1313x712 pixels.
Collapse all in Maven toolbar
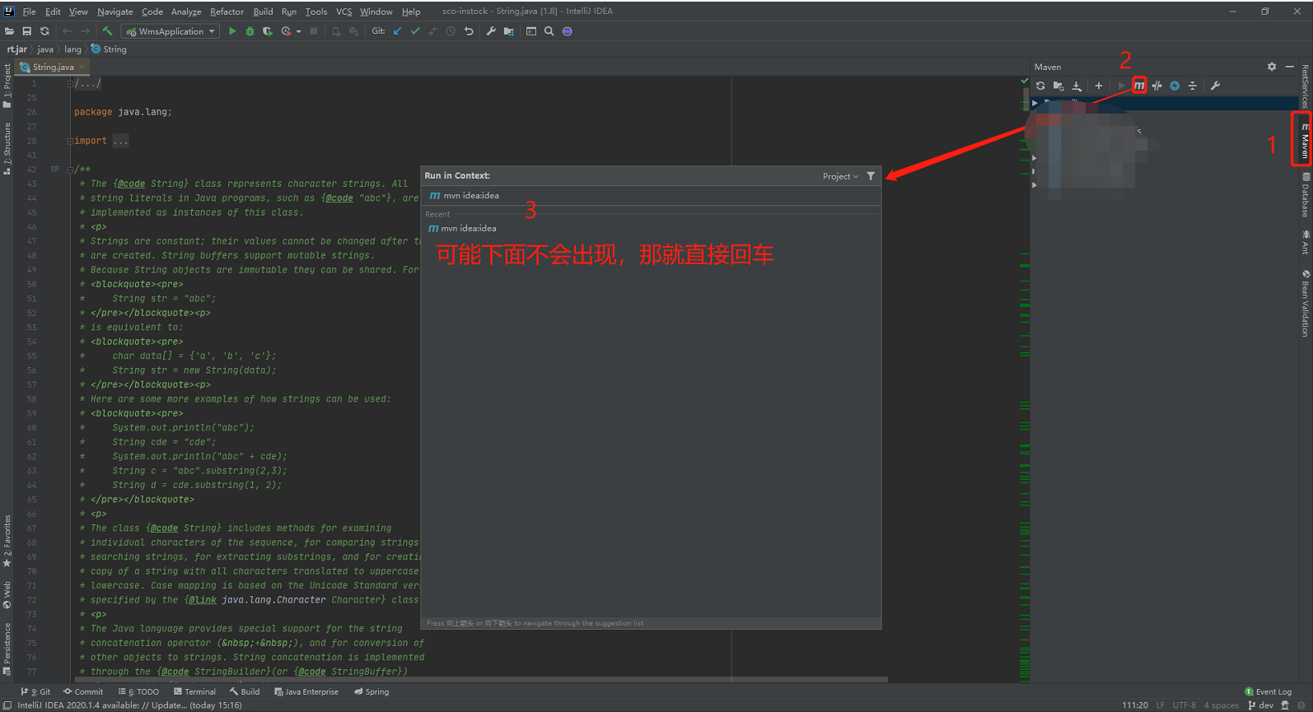coord(1193,86)
